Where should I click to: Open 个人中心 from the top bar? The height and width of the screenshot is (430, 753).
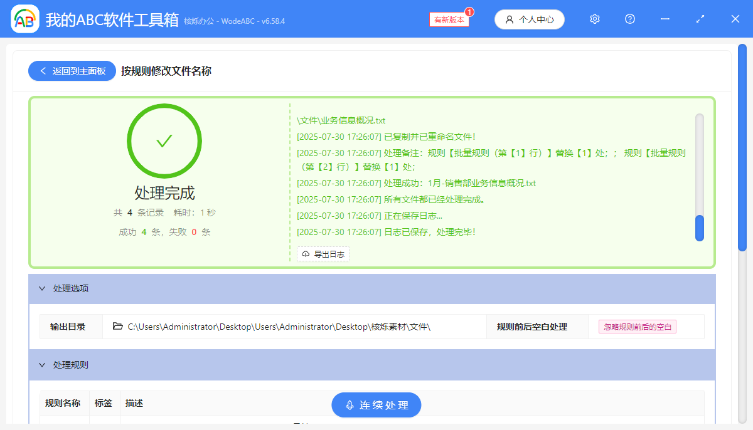pyautogui.click(x=529, y=19)
